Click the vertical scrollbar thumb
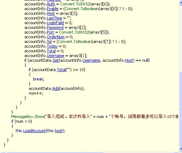The width and height of the screenshot is (182, 153). 181,108
